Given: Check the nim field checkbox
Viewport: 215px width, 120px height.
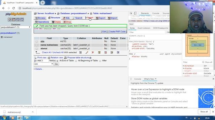Looking at the screenshot, I should tap(37, 41).
